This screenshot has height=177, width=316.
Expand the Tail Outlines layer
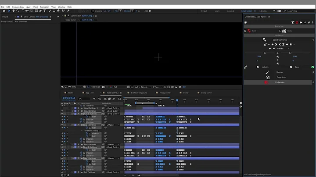[x=73, y=172]
